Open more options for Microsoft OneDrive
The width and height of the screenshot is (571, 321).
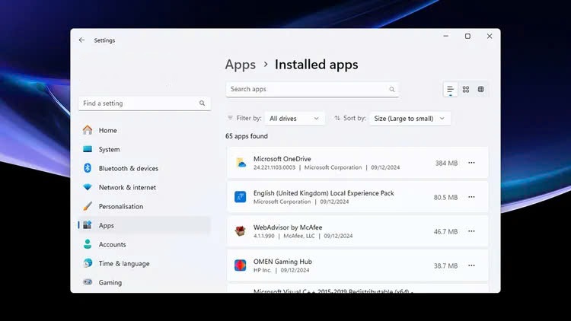472,163
